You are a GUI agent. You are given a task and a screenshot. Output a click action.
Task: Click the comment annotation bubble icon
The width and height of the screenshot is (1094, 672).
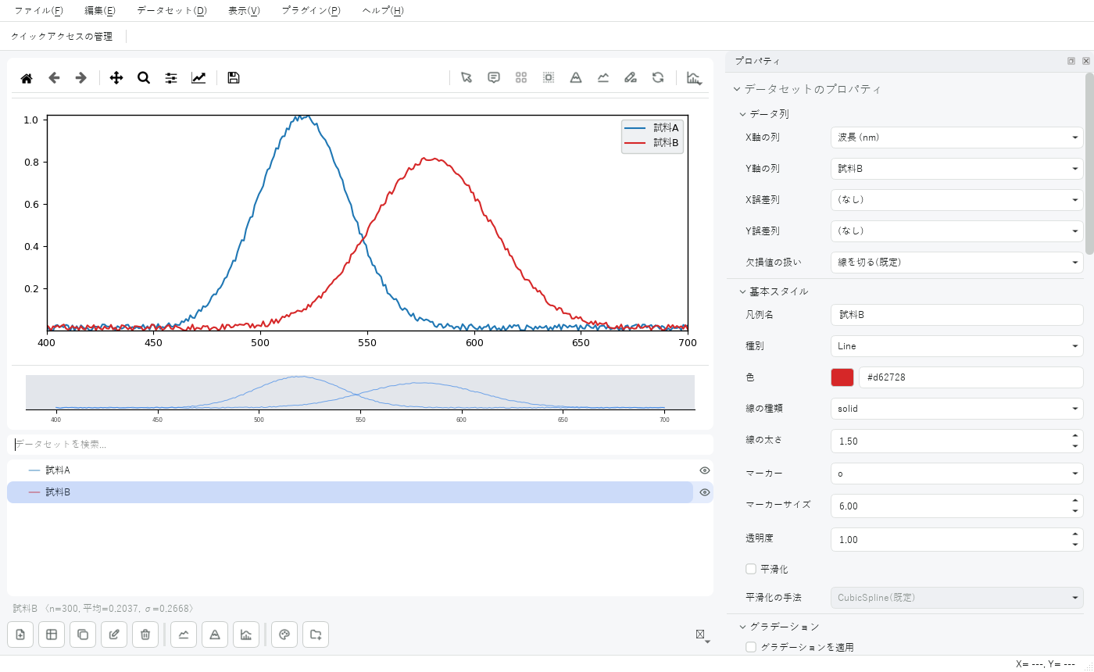point(494,77)
